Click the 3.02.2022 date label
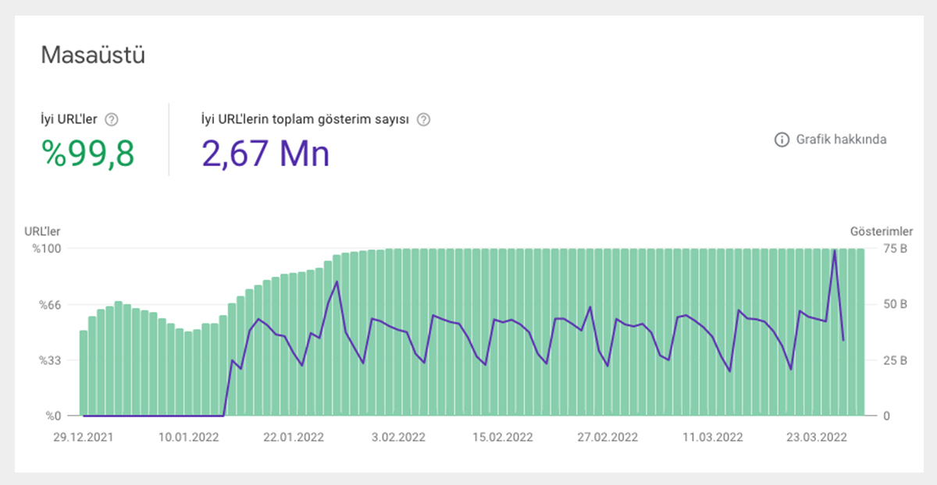The height and width of the screenshot is (485, 937). (398, 437)
